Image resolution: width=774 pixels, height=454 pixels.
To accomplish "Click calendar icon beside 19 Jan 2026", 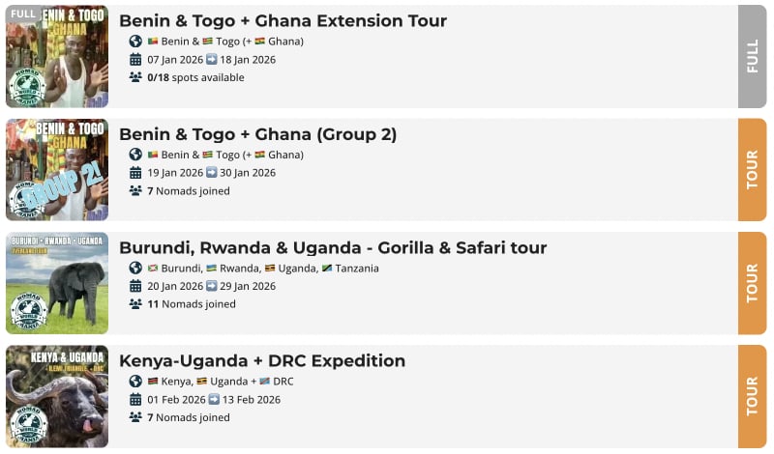I will click(135, 173).
